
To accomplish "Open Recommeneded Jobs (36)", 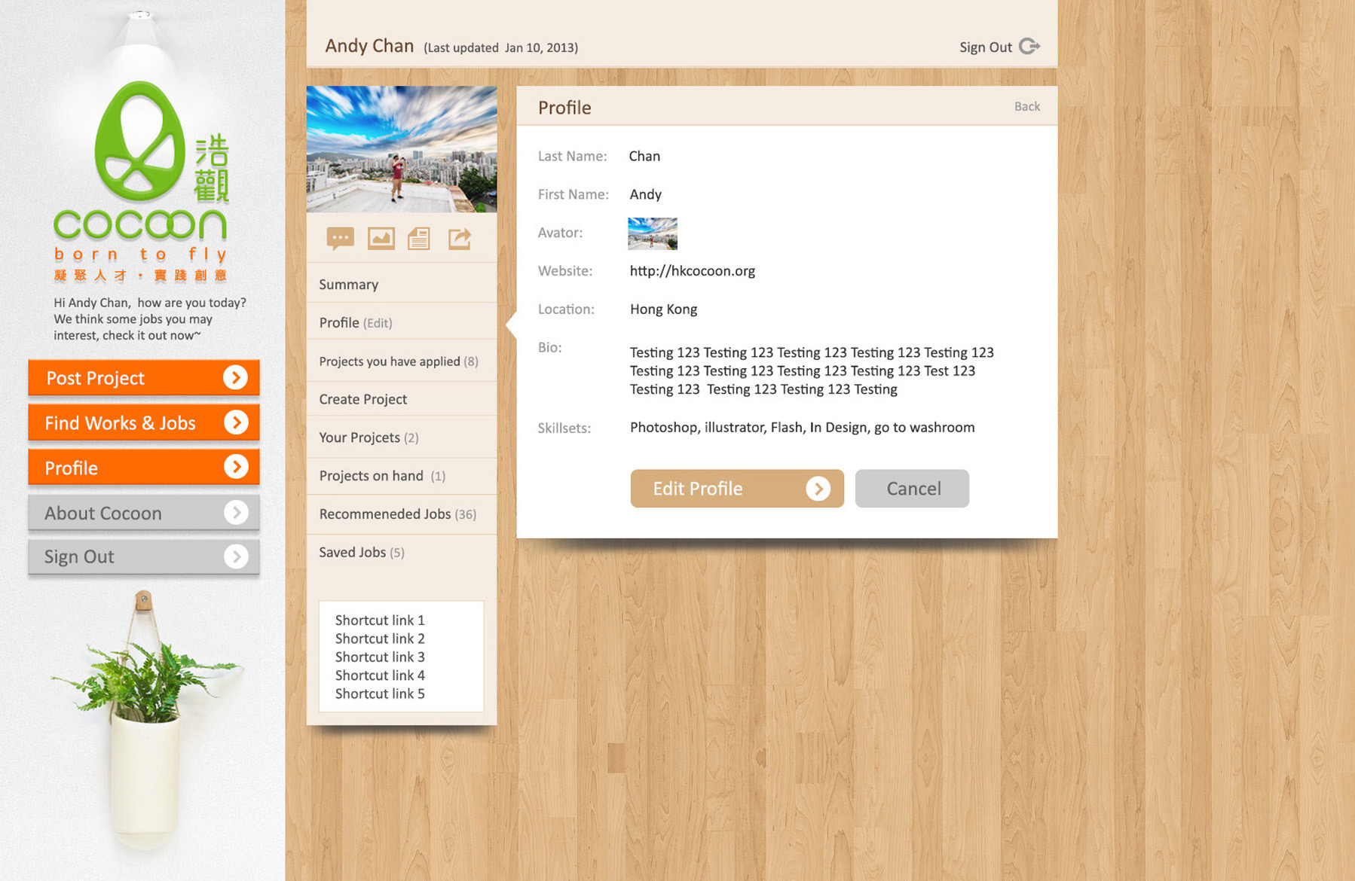I will [x=402, y=514].
